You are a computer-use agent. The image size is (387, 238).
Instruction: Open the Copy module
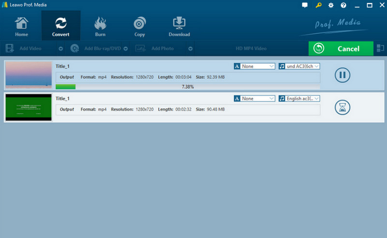click(x=139, y=26)
